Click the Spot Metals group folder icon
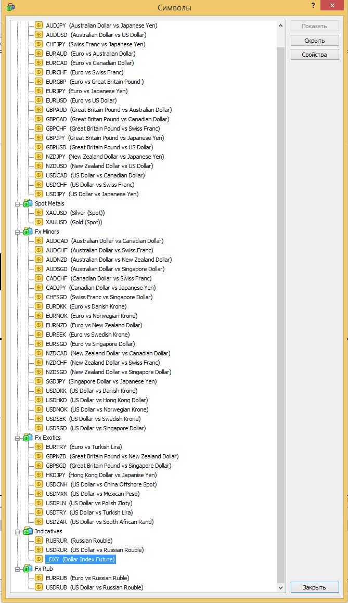The image size is (348, 603). 28,203
